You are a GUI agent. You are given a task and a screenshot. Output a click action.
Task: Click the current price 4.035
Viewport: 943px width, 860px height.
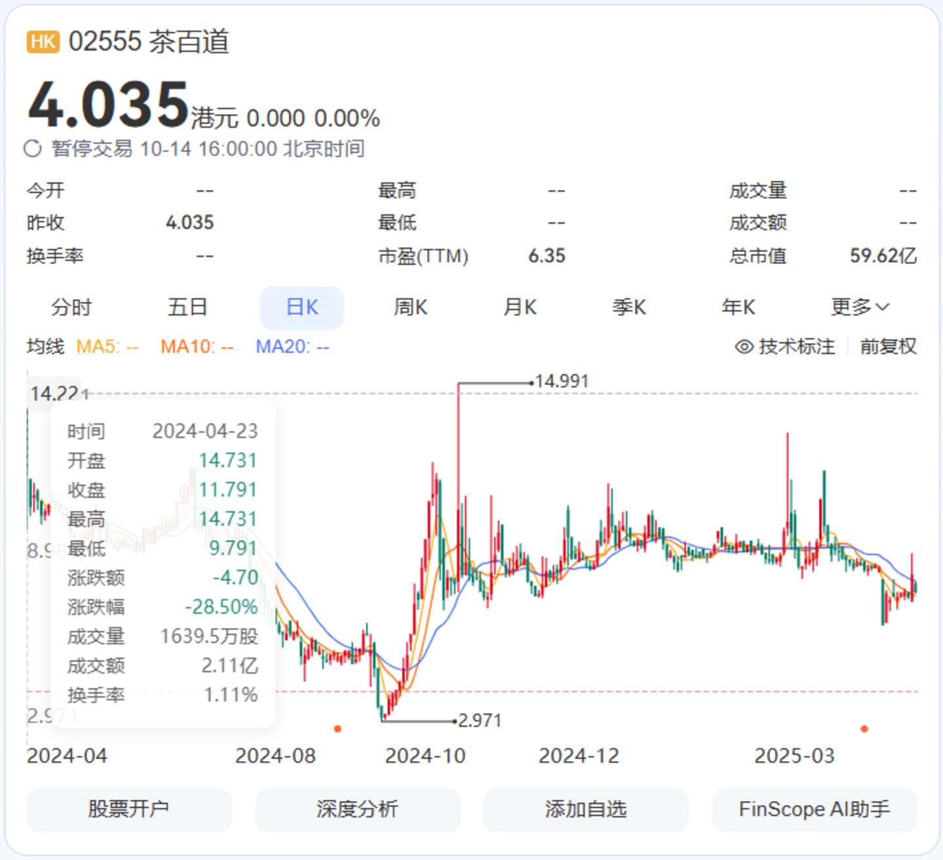click(109, 105)
